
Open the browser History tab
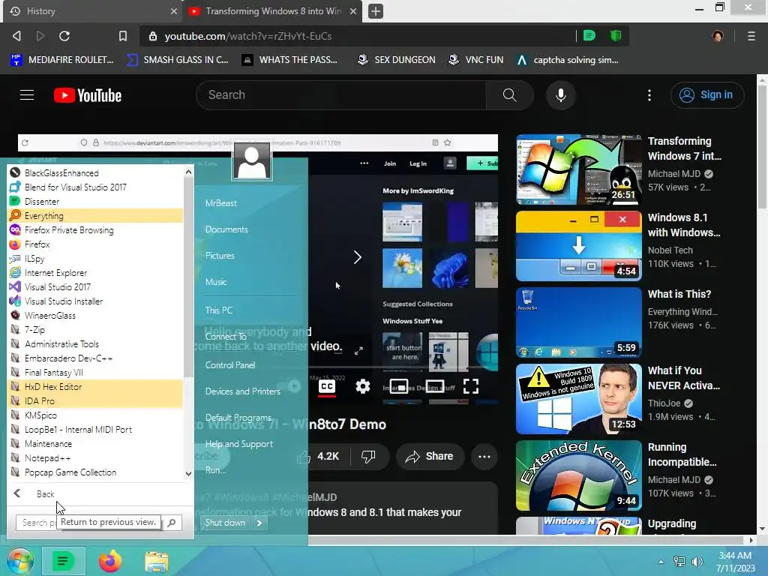point(93,11)
